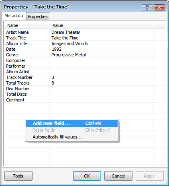Close the Properties dialog window

click(x=159, y=7)
